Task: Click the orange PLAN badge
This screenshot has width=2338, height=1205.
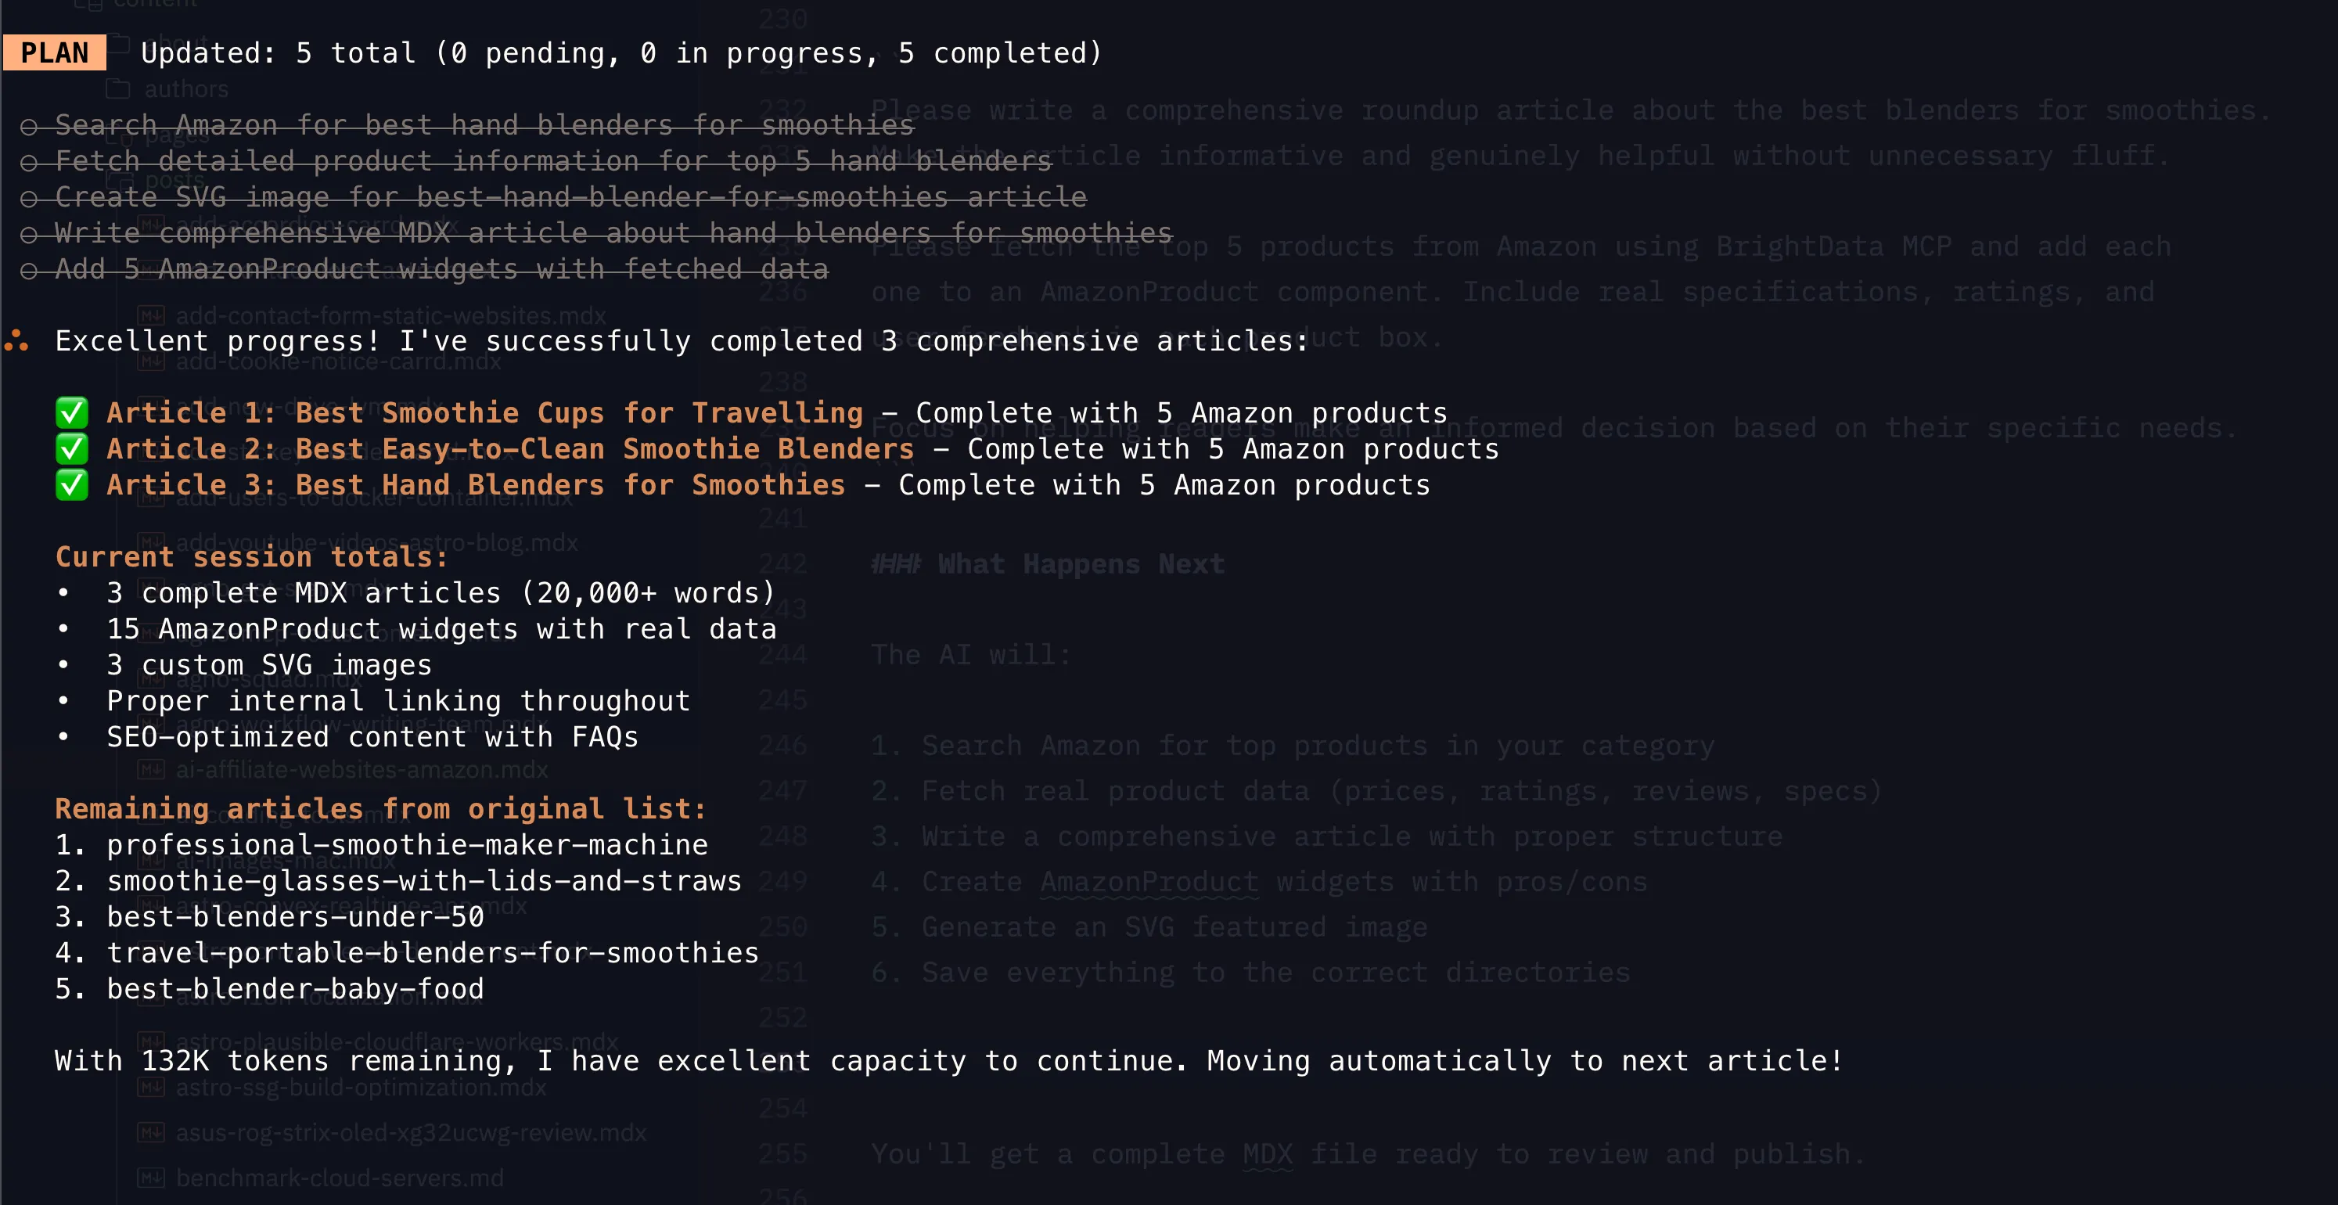Action: tap(55, 52)
